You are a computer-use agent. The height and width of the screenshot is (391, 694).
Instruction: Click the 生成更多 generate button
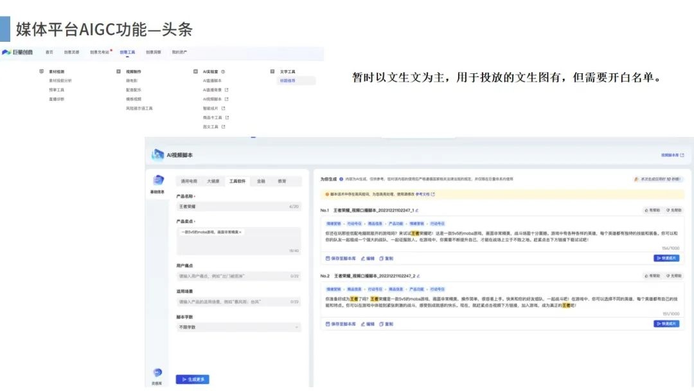click(191, 379)
